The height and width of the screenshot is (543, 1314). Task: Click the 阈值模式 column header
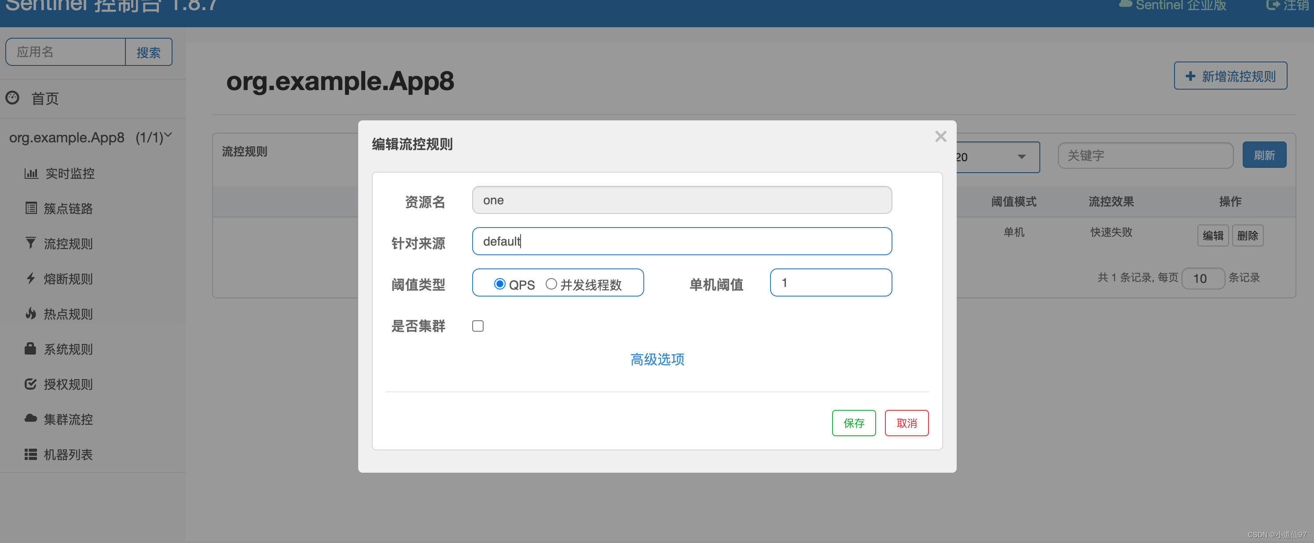1013,201
